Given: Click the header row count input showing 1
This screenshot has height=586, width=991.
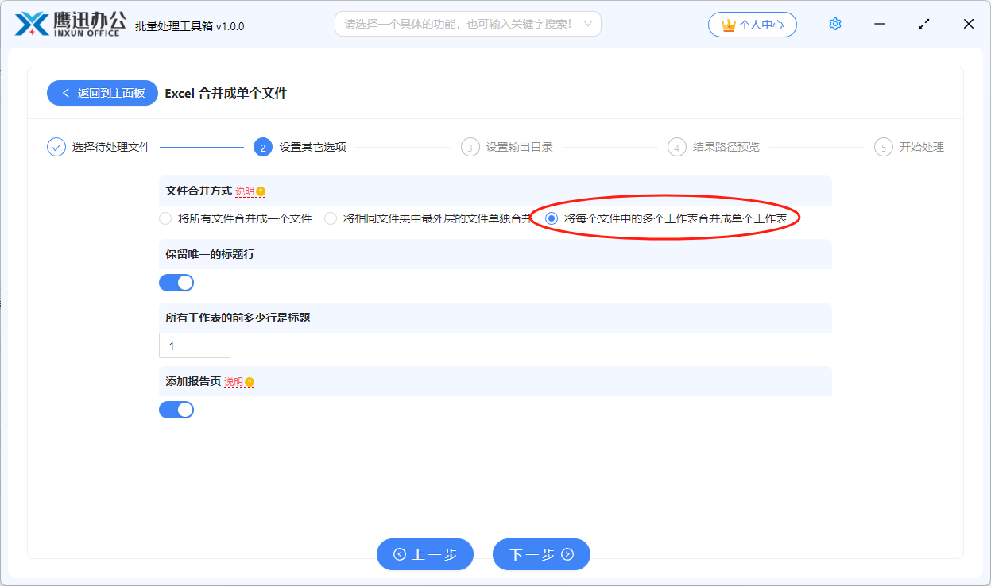Looking at the screenshot, I should (x=195, y=345).
